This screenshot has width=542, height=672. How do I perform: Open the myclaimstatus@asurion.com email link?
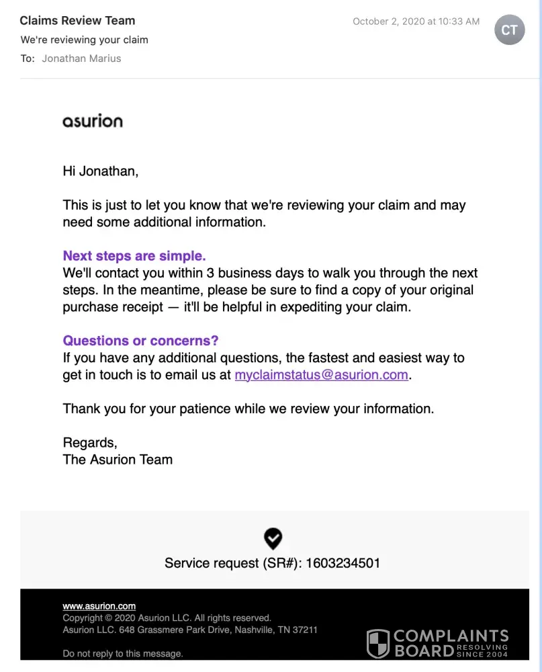[321, 375]
